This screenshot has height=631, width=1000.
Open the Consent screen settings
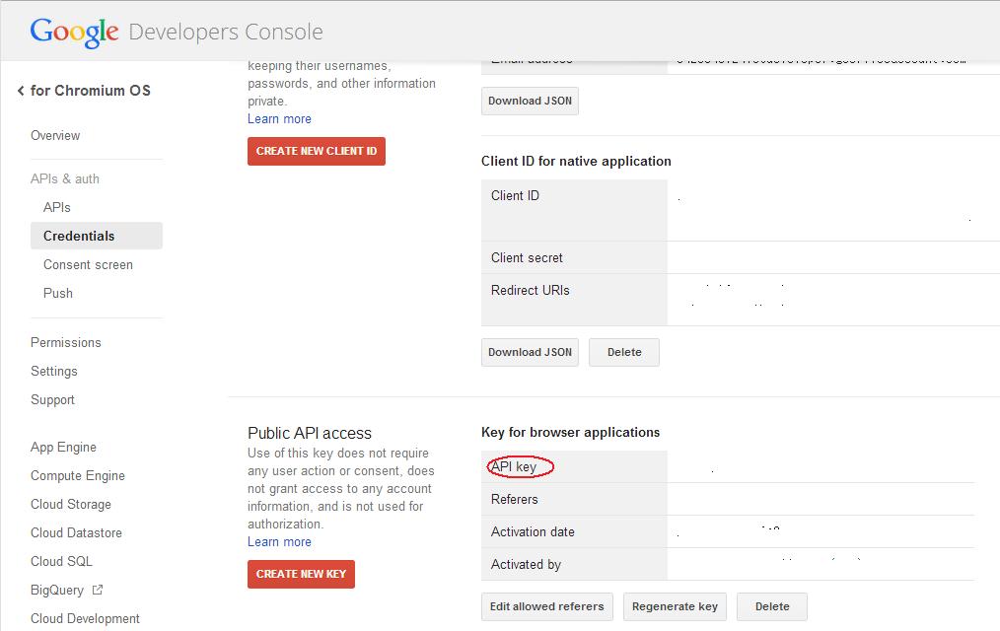click(88, 264)
